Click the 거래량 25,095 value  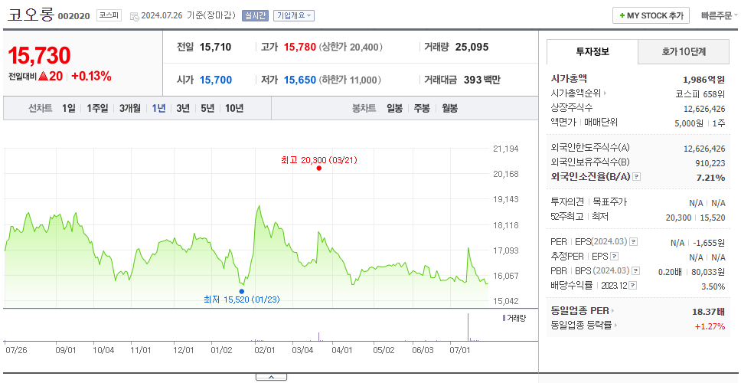pos(472,47)
